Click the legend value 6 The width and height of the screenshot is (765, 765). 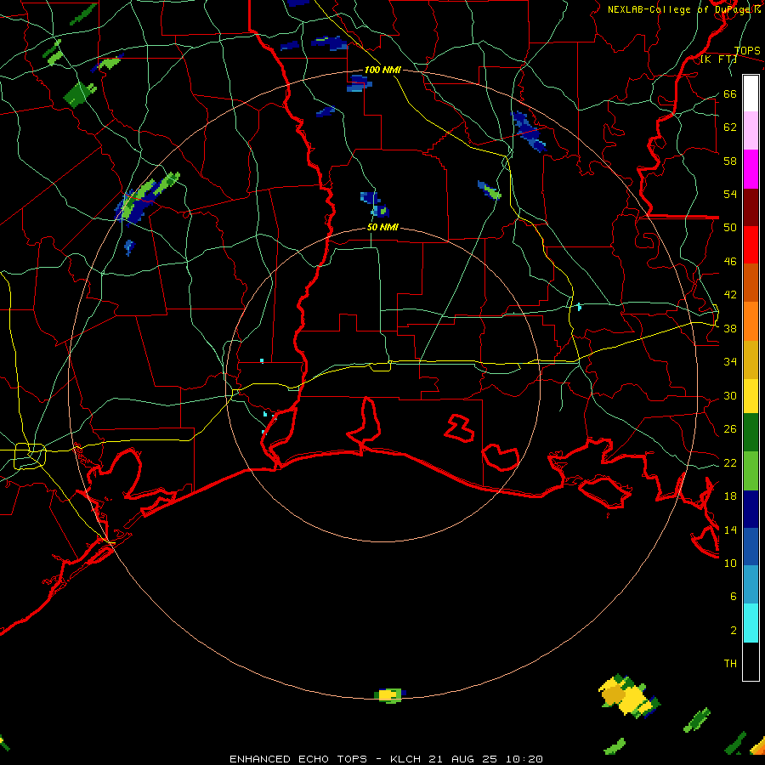(733, 596)
